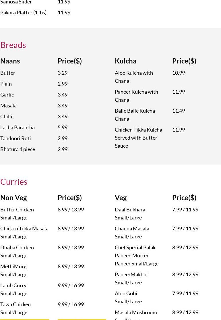221x320 pixels.
Task: Click Butter Chicken Small/Large entry
Action: (x=17, y=213)
